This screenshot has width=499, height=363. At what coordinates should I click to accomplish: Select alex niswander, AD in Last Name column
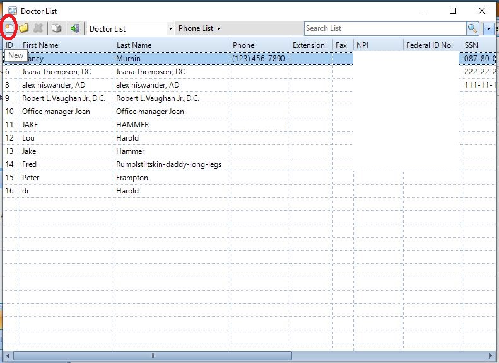tap(172, 85)
